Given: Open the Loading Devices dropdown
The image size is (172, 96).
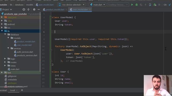Looking at the screenshot, I should point(118,5).
